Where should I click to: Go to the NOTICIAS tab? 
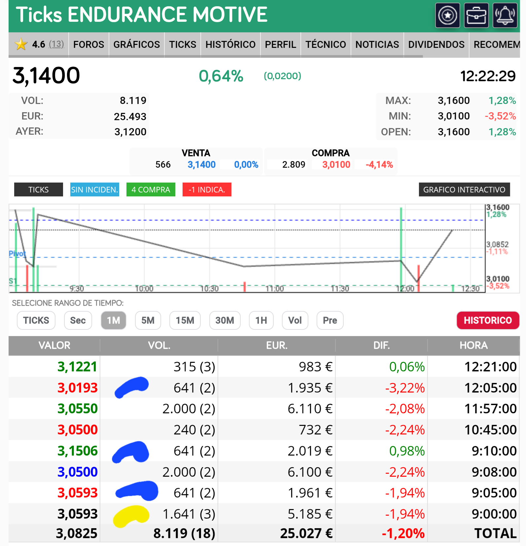coord(377,45)
